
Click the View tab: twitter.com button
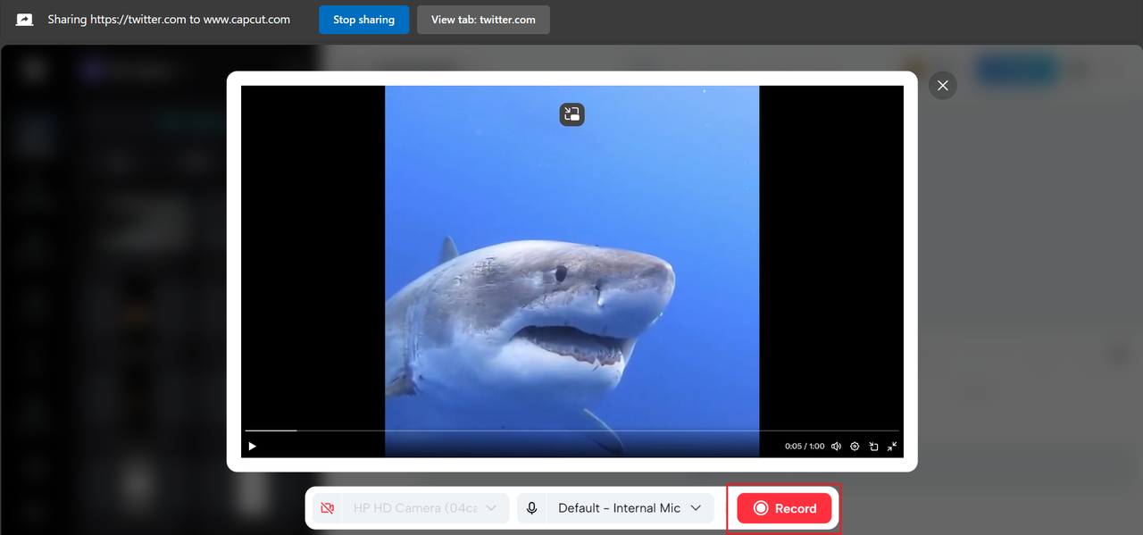pos(483,20)
